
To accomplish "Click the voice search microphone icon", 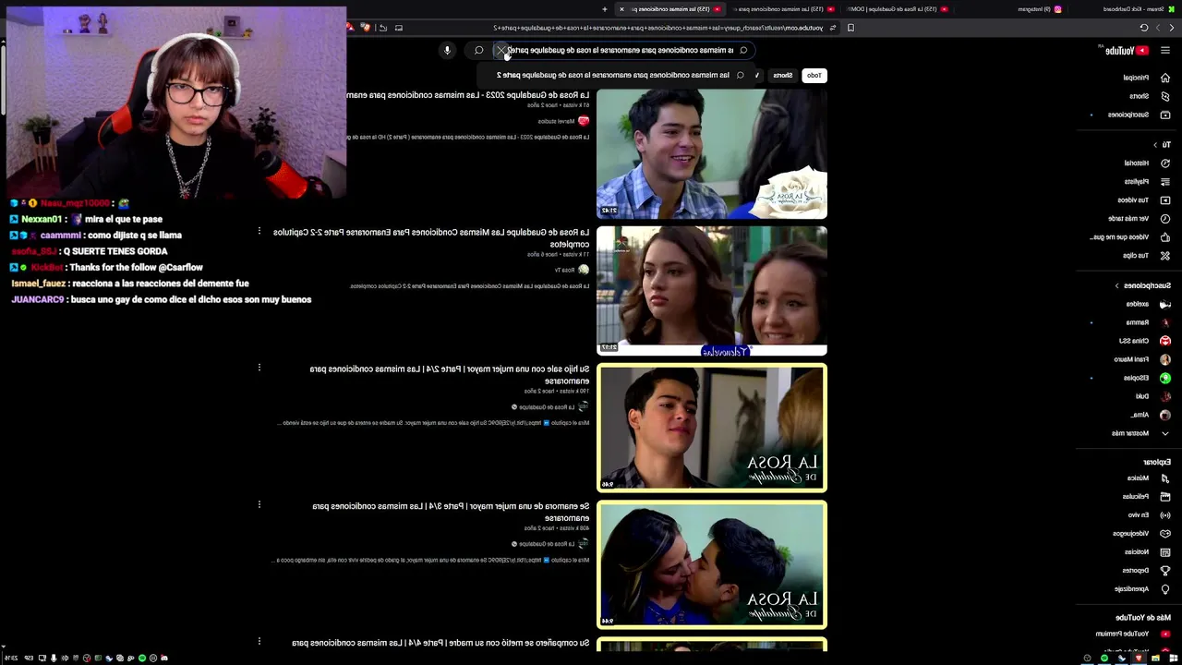I will 447,50.
